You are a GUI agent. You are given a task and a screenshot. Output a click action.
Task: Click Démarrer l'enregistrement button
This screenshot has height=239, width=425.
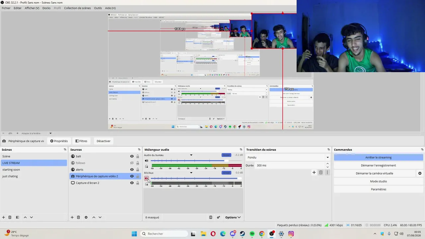(379, 165)
